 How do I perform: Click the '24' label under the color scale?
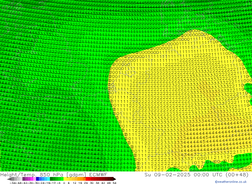tap(86, 183)
